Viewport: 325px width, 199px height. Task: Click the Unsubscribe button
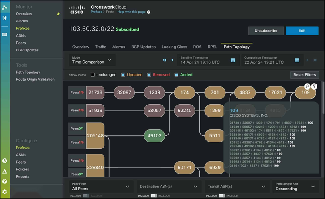coord(266,31)
